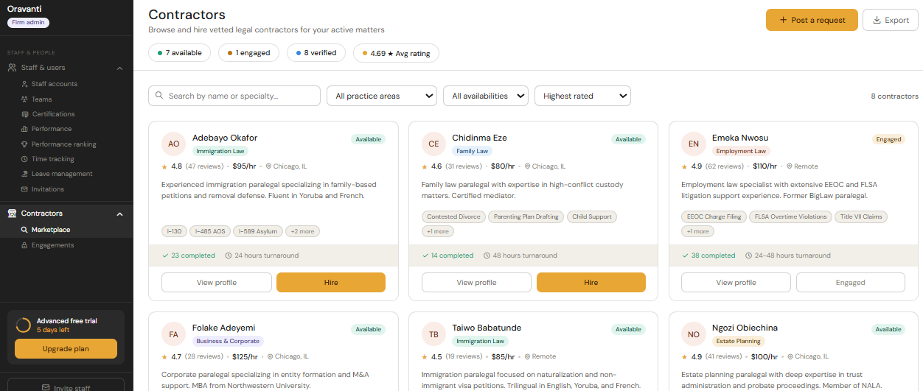Go to Performance ranking

(63, 144)
